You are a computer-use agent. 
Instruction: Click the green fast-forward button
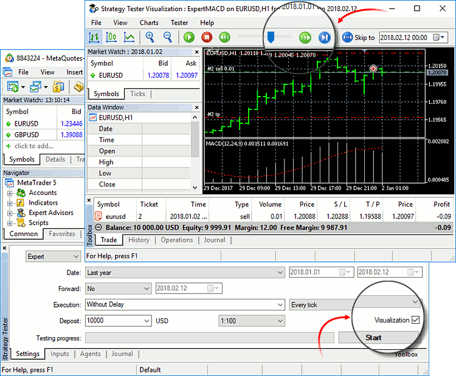point(305,38)
